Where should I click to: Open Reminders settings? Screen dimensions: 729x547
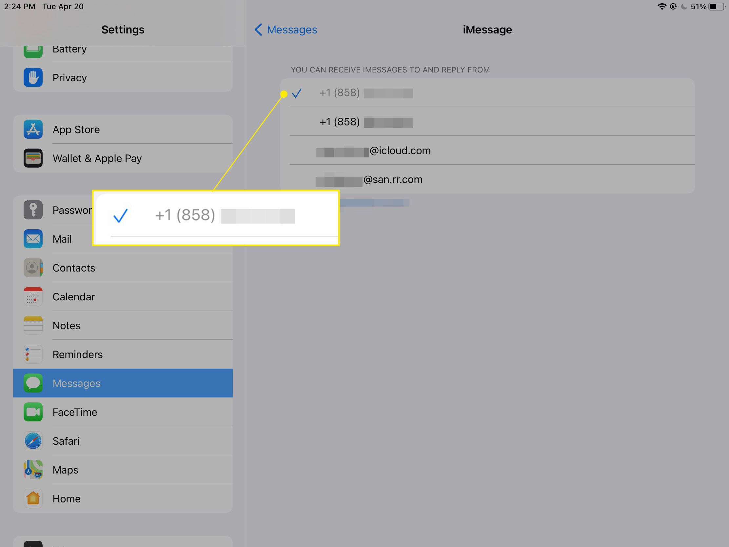(123, 354)
